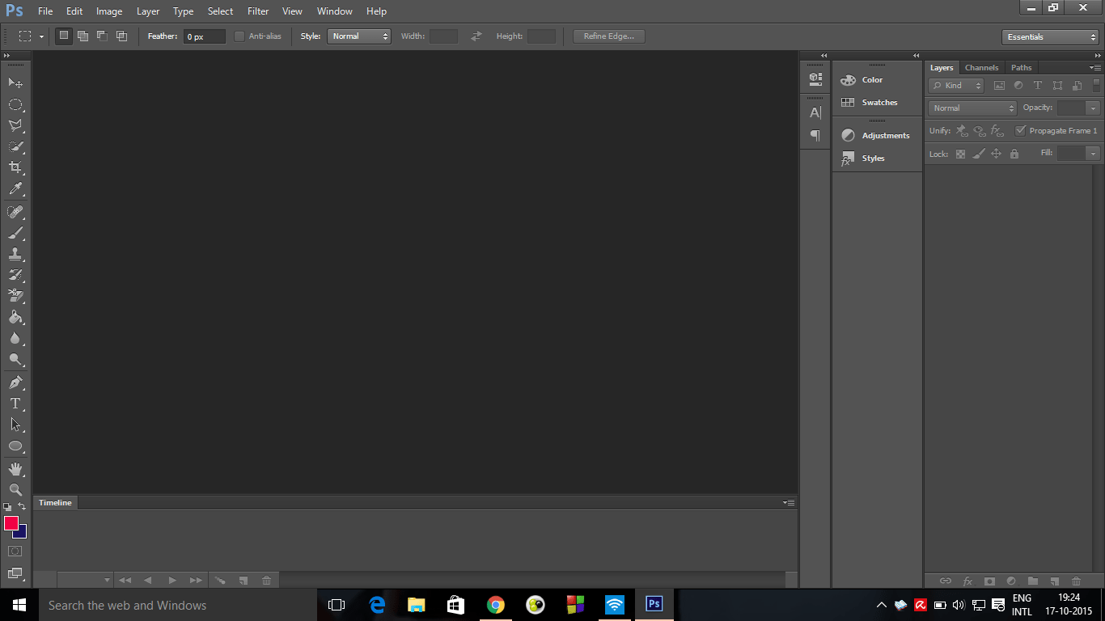Open the Filter menu
The image size is (1105, 621).
[258, 11]
